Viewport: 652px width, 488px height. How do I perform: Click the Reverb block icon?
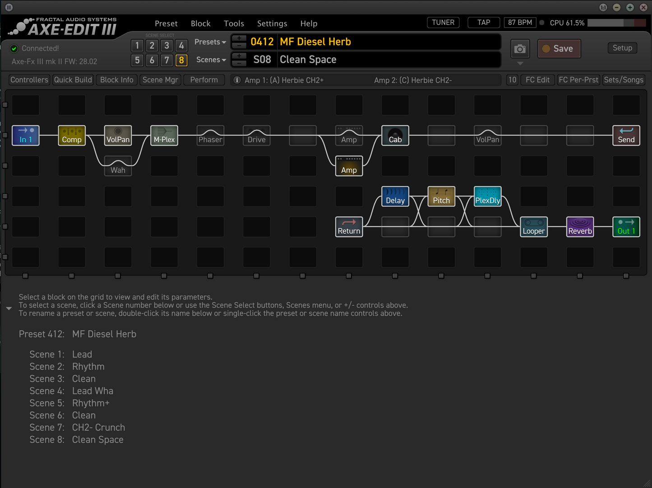[580, 227]
